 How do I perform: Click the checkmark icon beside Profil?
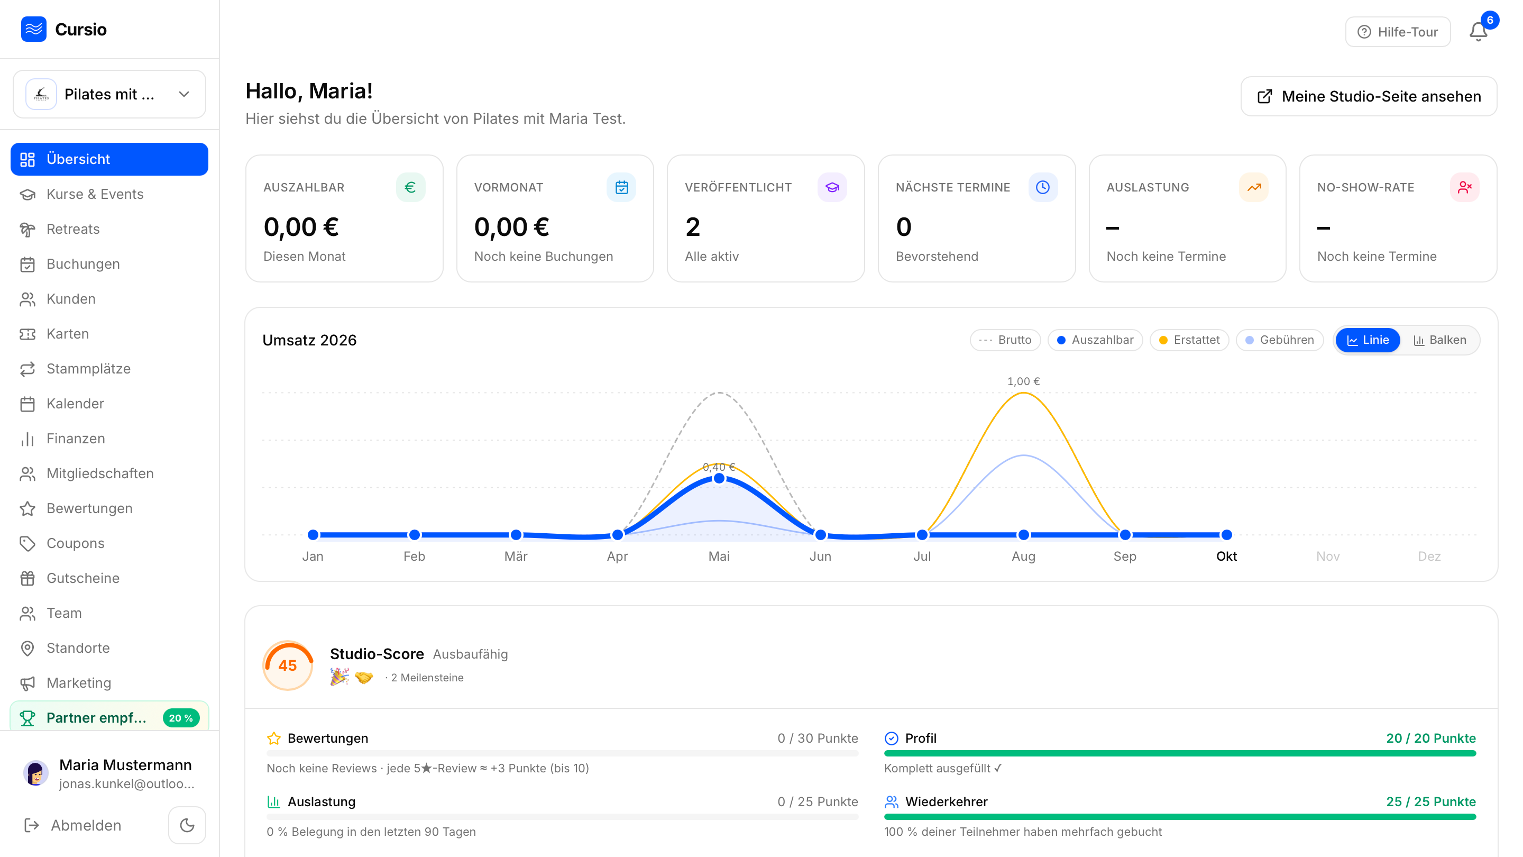(x=892, y=738)
